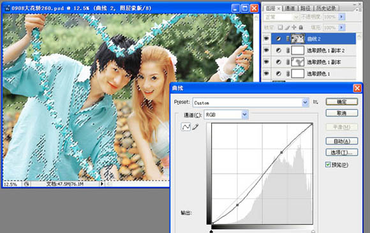This screenshot has width=370, height=233.
Task: Click the white point input slider
Action: (x=313, y=231)
